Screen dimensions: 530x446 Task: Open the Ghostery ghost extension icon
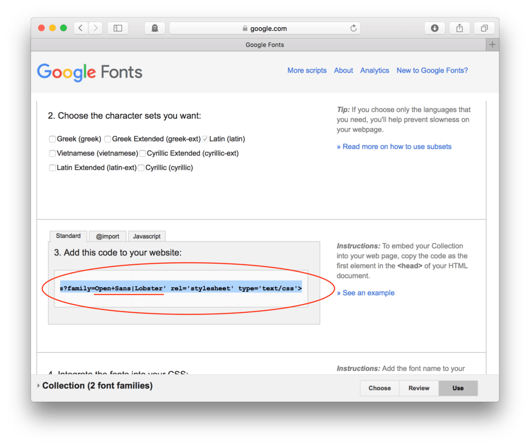[155, 28]
